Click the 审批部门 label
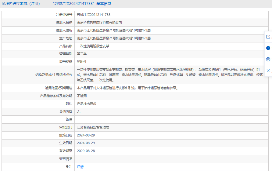This screenshot has height=174, width=272. (66, 128)
